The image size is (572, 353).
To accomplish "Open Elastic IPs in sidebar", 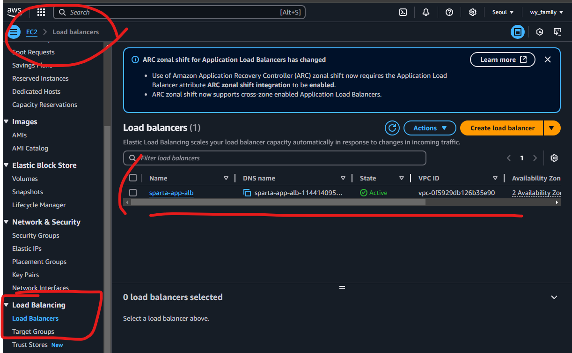I will (27, 248).
